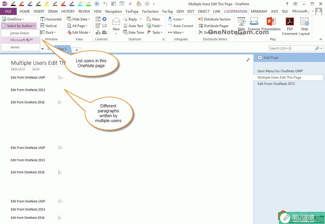Switch to the DRAW ribbon tab
Screen dimensions: 325x224
[x=53, y=12]
